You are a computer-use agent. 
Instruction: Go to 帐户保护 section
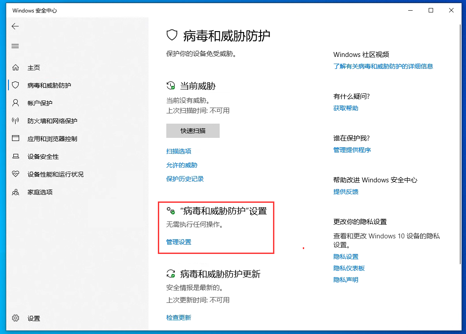[x=40, y=103]
